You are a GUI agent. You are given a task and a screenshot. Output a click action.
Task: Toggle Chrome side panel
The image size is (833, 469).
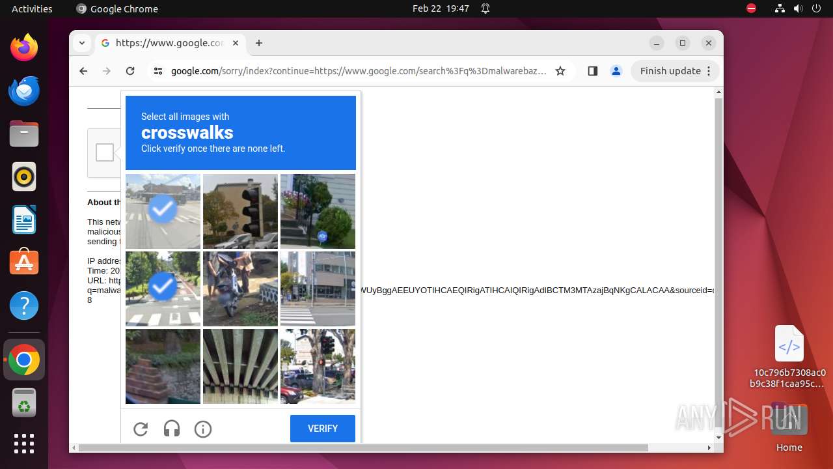click(592, 71)
